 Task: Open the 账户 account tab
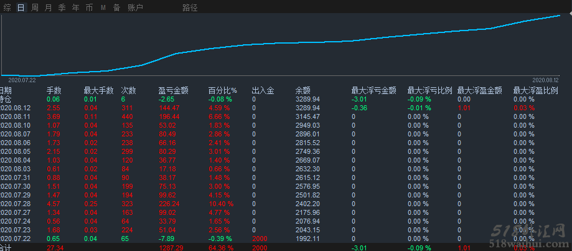coord(135,7)
